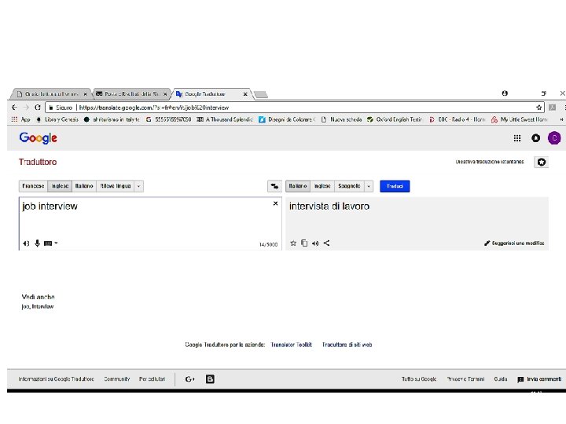Screen dimensions: 566x424
Task: Open Google notifications bell
Action: (535, 138)
